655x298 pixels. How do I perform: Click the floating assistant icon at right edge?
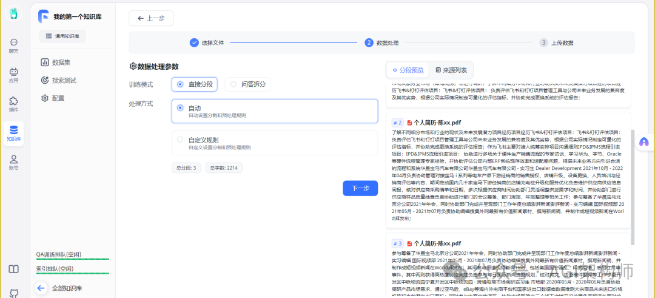[x=643, y=142]
